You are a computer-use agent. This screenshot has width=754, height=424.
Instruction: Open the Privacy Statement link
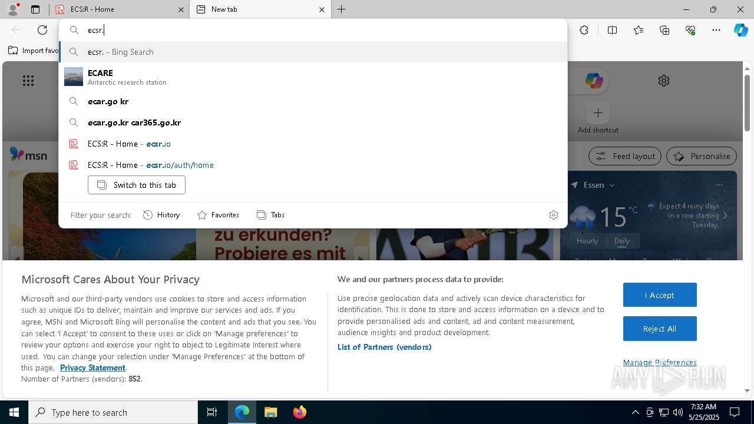pos(92,367)
